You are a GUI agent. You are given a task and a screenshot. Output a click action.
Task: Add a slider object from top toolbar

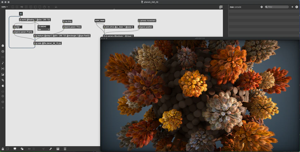tap(40, 7)
